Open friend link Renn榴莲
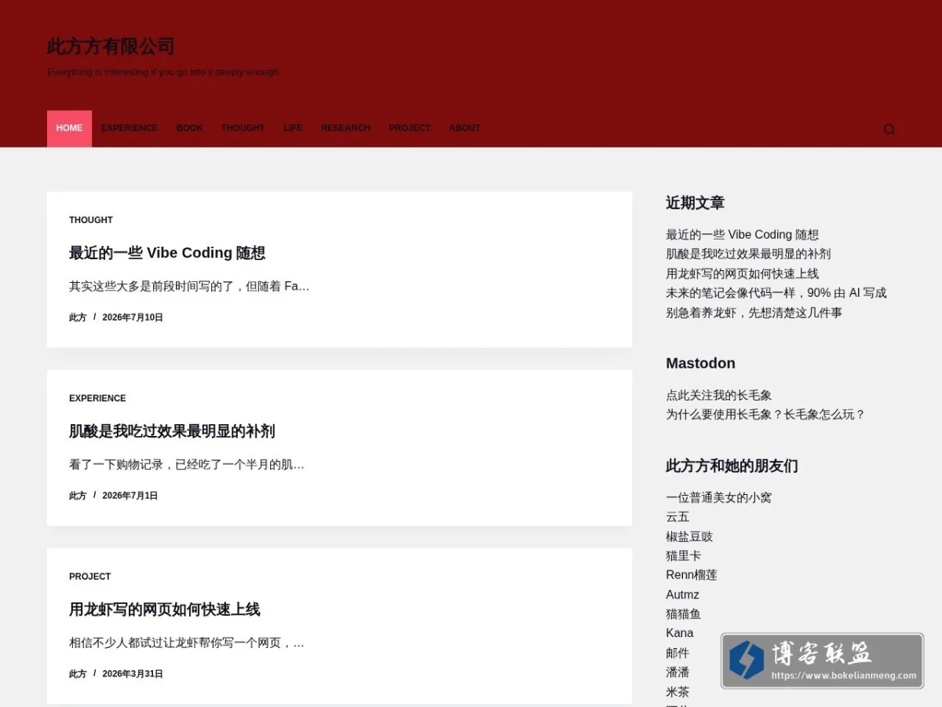 point(692,575)
